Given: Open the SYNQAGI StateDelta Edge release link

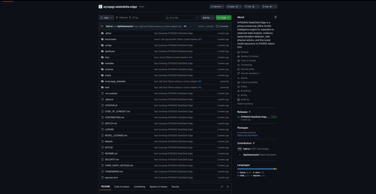Looking at the screenshot, I should point(255,117).
